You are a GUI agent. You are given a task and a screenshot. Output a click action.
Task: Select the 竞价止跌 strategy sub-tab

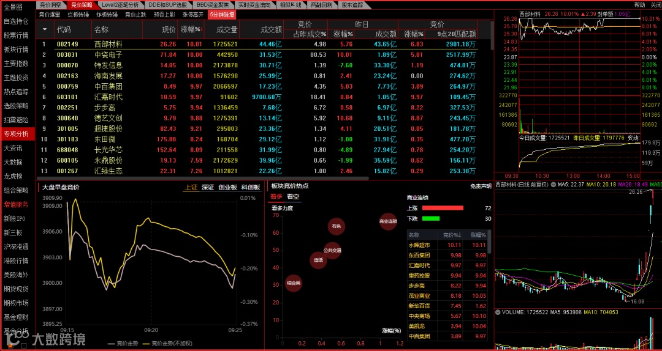(135, 14)
